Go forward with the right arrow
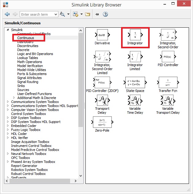The height and width of the screenshot is (194, 193). coord(15,14)
